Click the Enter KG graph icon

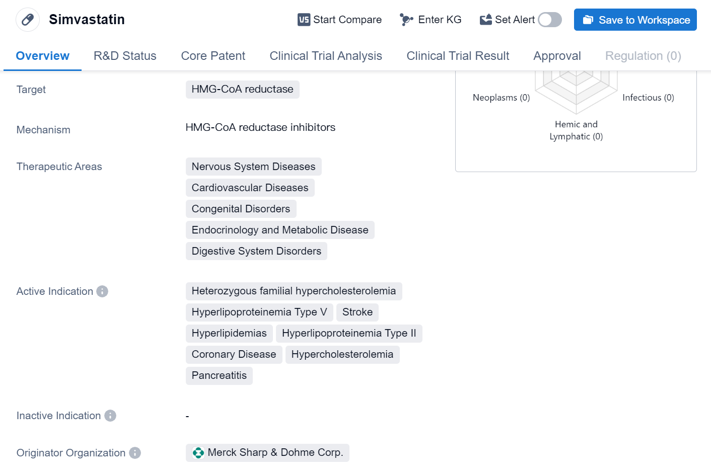tap(406, 20)
